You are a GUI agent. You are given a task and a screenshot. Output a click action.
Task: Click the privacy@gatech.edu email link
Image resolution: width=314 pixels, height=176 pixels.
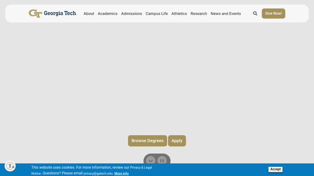(x=98, y=173)
